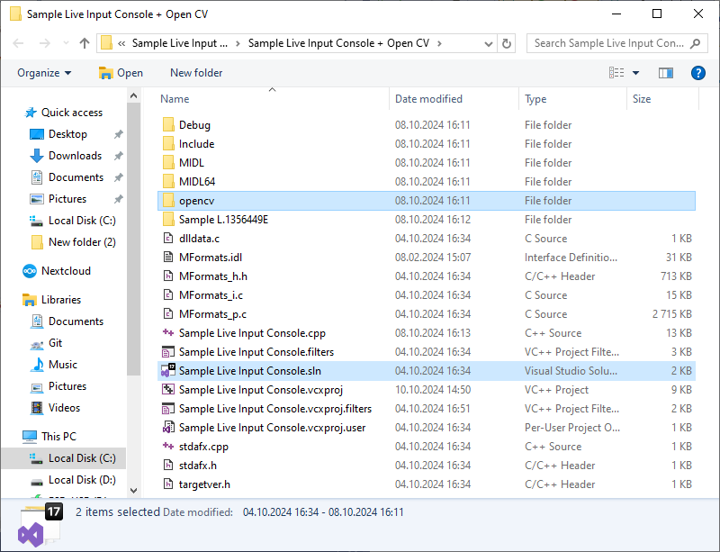This screenshot has height=552, width=720.
Task: Click the targetver.h file icon
Action: pyautogui.click(x=168, y=484)
